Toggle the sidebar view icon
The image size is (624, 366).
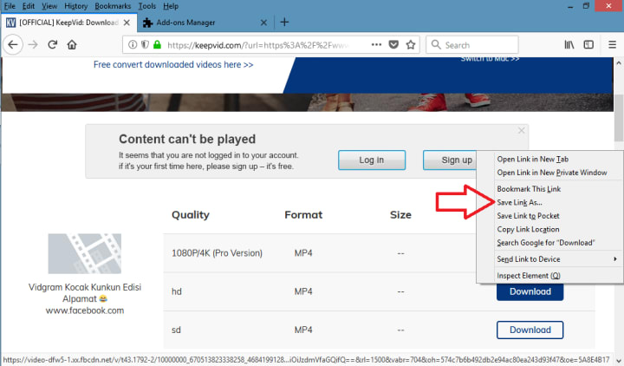point(588,44)
